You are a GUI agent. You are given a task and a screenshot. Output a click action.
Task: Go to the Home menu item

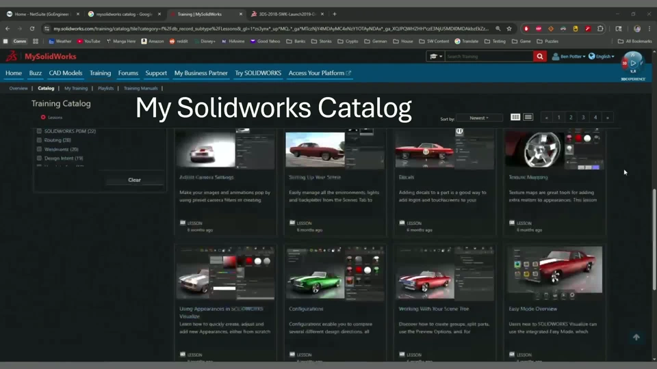(14, 73)
